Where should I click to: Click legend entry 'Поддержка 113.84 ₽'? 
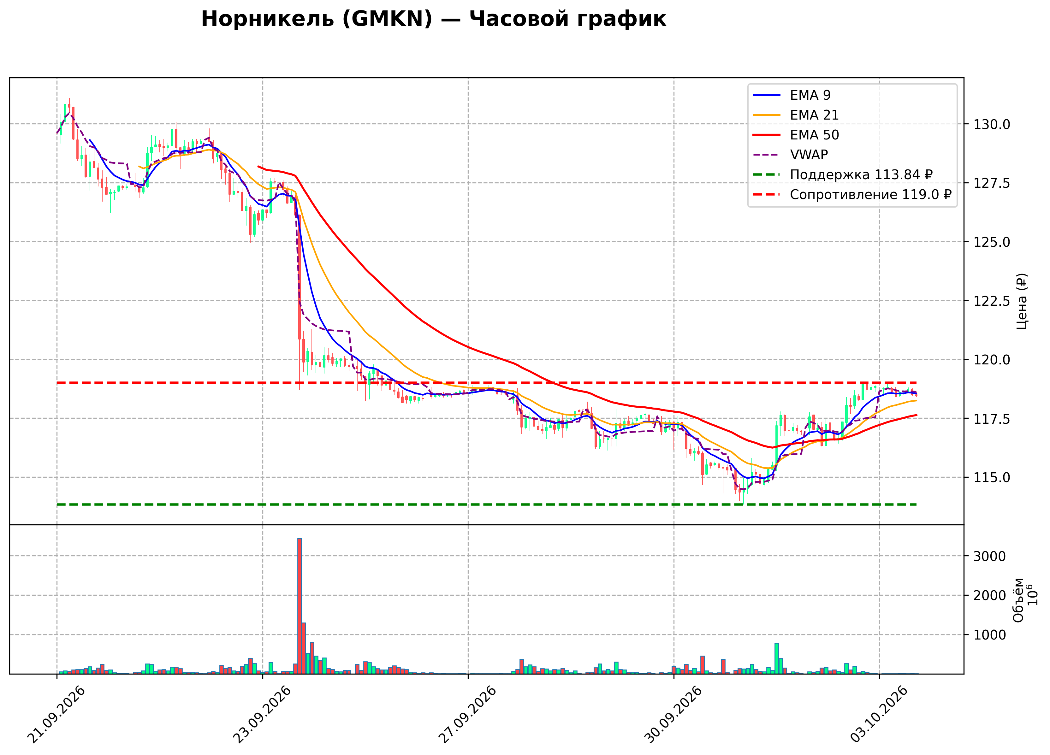[x=843, y=175]
